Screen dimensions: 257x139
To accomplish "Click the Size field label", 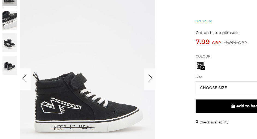I will (199, 77).
